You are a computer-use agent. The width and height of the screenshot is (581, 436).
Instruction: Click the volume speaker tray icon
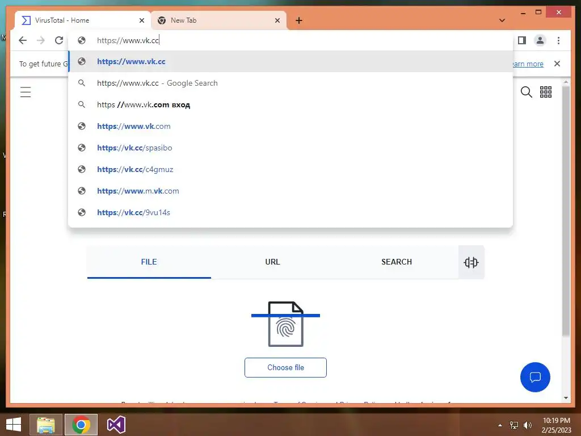pos(528,425)
